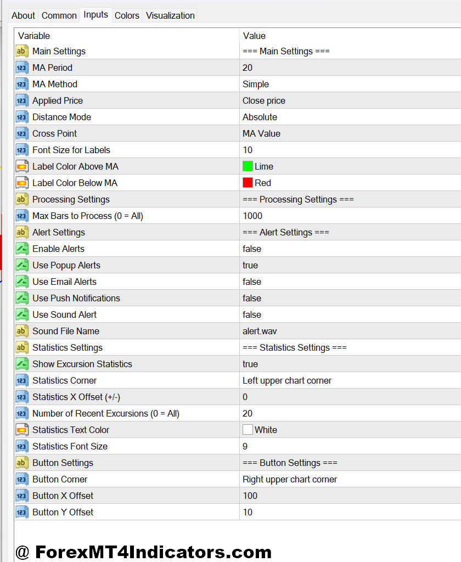Image resolution: width=461 pixels, height=562 pixels.
Task: Click the color icon beside Statistics Text Color
Action: pyautogui.click(x=21, y=430)
